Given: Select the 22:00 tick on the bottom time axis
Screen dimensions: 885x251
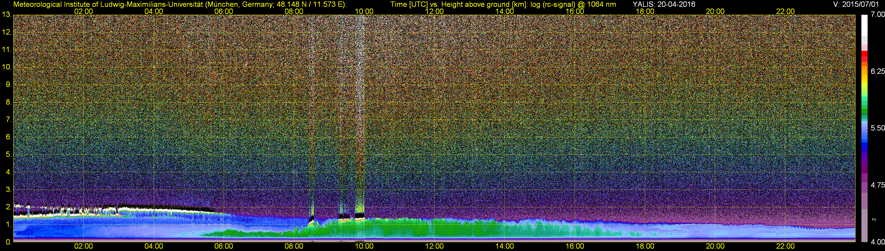Looking at the screenshot, I should (x=785, y=247).
